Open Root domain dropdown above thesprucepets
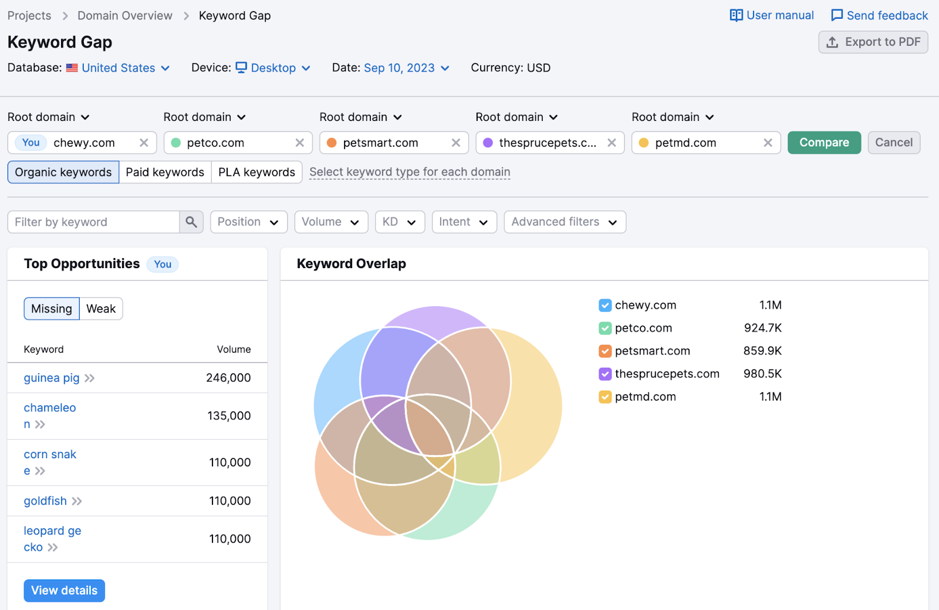Image resolution: width=939 pixels, height=610 pixels. pyautogui.click(x=516, y=117)
